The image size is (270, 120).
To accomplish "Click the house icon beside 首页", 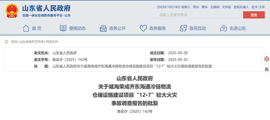I will (x=26, y=28).
